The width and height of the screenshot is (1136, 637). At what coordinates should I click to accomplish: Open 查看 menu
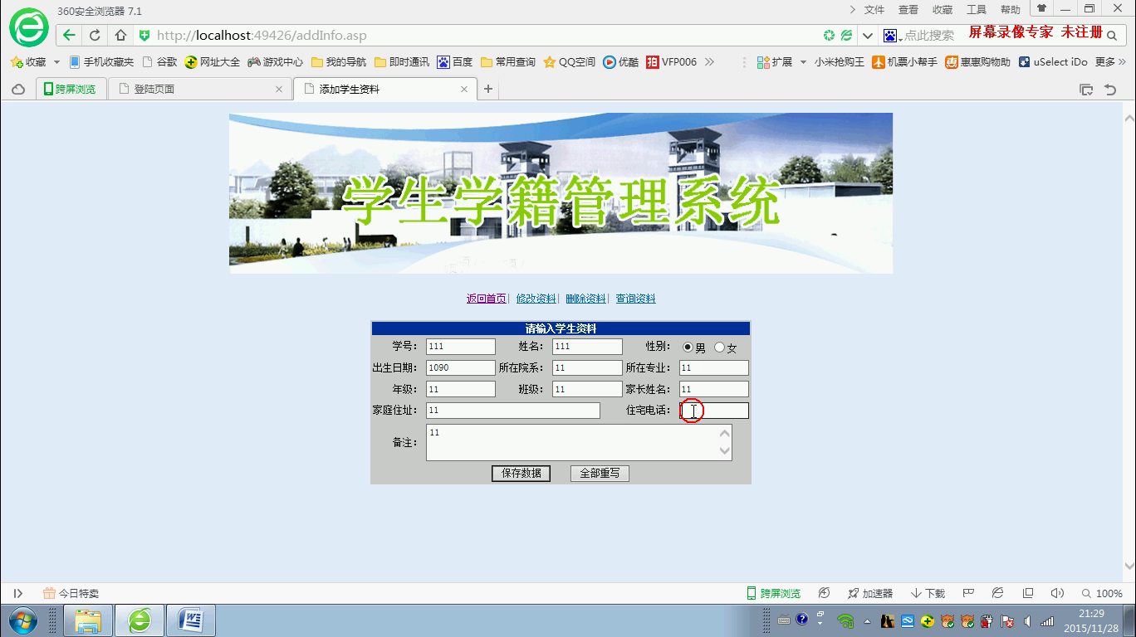908,10
